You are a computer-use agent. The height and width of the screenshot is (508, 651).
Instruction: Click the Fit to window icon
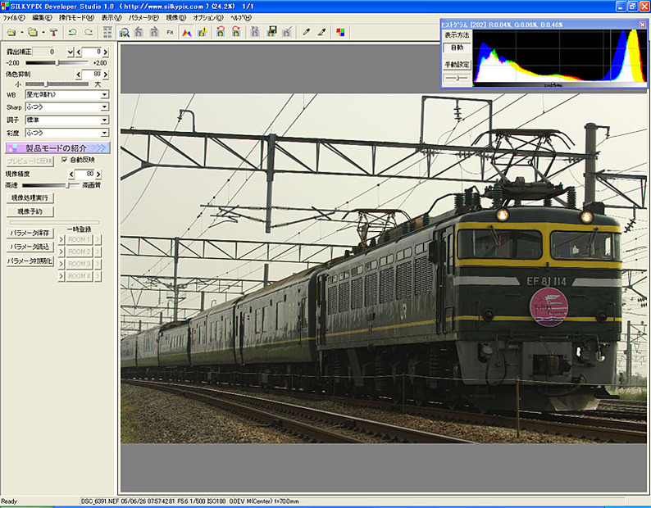170,33
